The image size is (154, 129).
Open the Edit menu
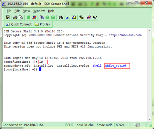[x=17, y=11]
